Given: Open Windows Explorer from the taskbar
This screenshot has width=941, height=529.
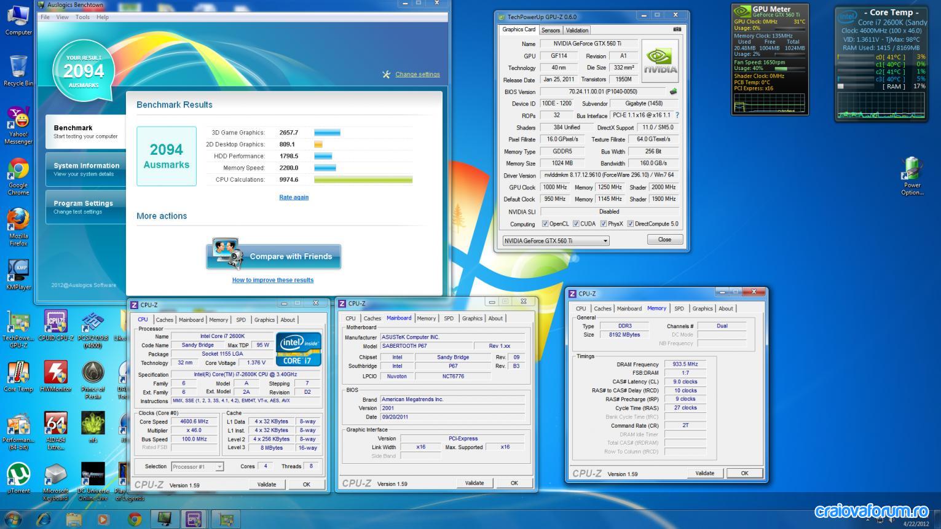Looking at the screenshot, I should click(x=74, y=520).
